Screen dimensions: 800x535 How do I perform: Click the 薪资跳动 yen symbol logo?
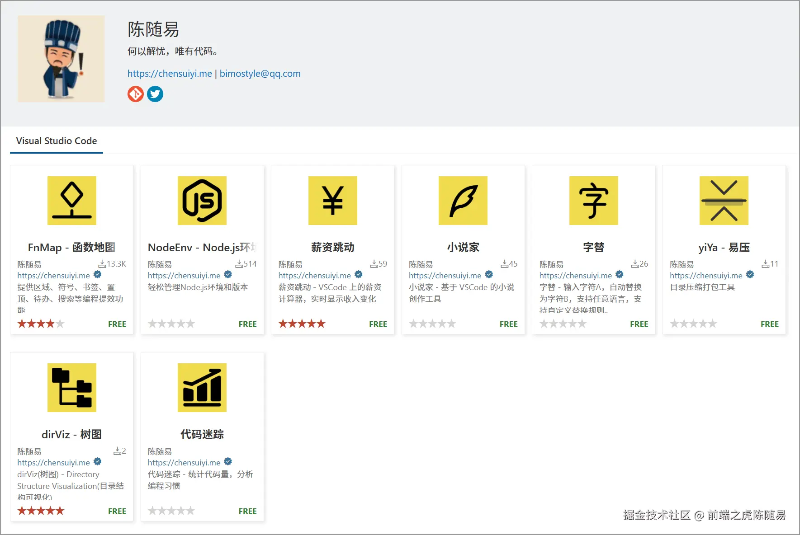(x=333, y=201)
